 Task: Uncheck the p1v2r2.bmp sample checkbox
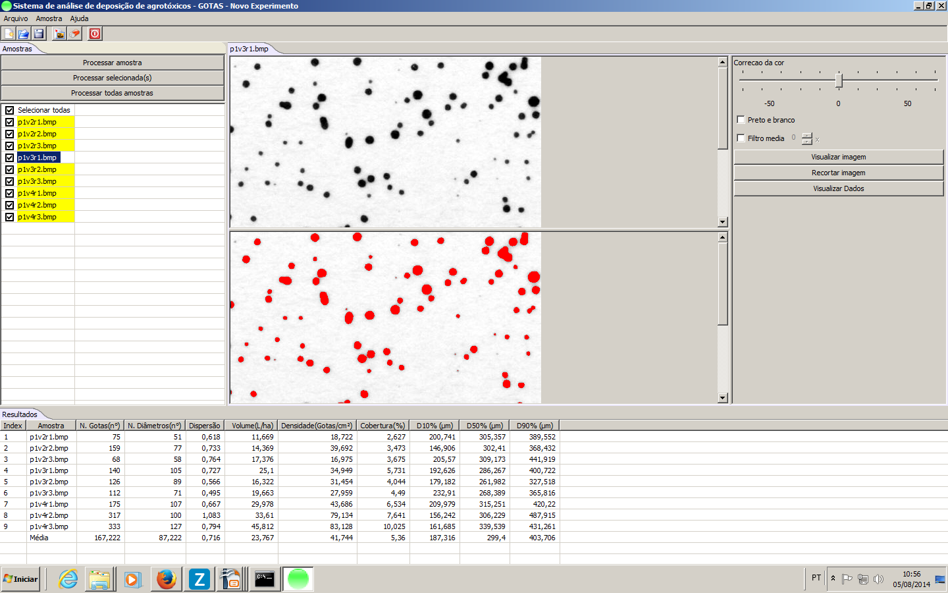pos(10,134)
